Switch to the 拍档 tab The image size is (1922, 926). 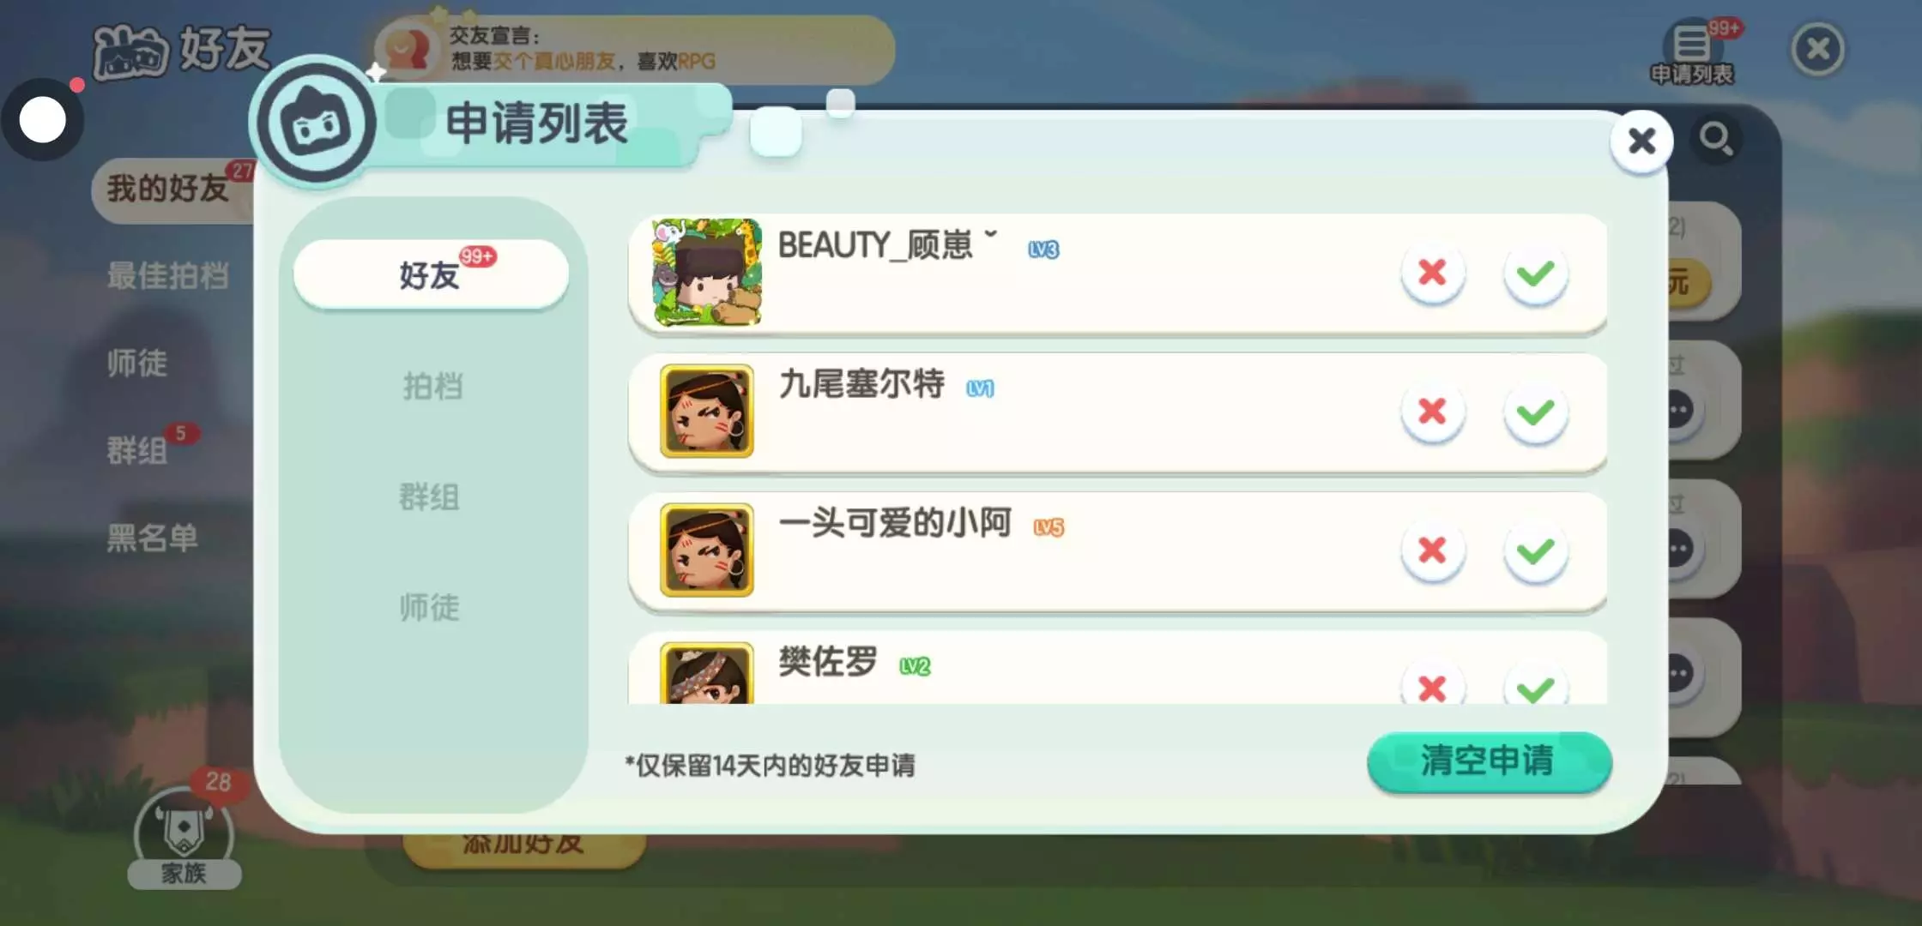[x=432, y=386]
